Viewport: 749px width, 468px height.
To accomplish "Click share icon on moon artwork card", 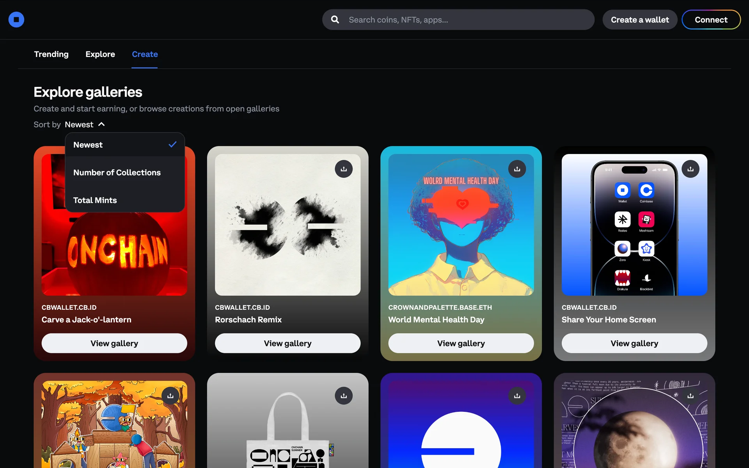I will [x=690, y=396].
